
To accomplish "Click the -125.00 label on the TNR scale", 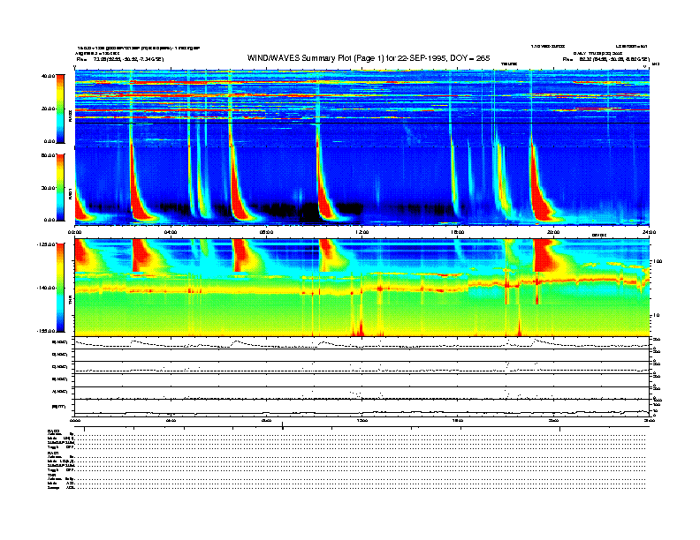I will point(46,244).
